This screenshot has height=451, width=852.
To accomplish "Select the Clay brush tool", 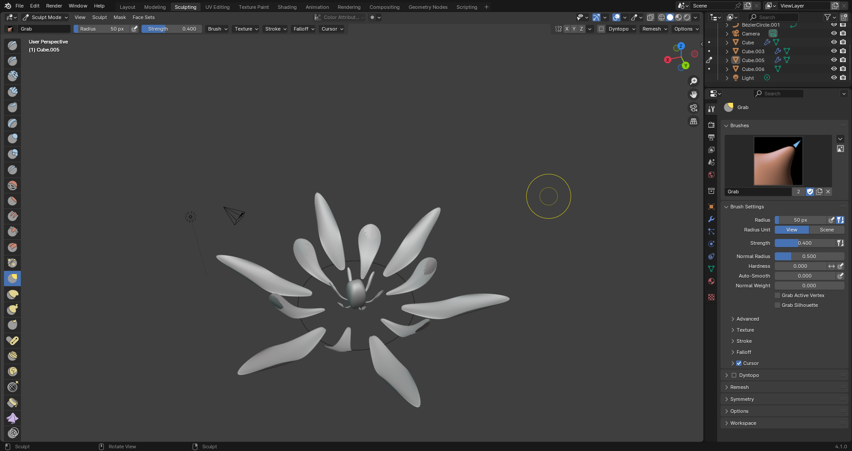I will pos(12,76).
